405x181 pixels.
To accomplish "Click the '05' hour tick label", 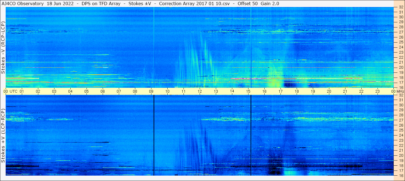I will [86, 91].
